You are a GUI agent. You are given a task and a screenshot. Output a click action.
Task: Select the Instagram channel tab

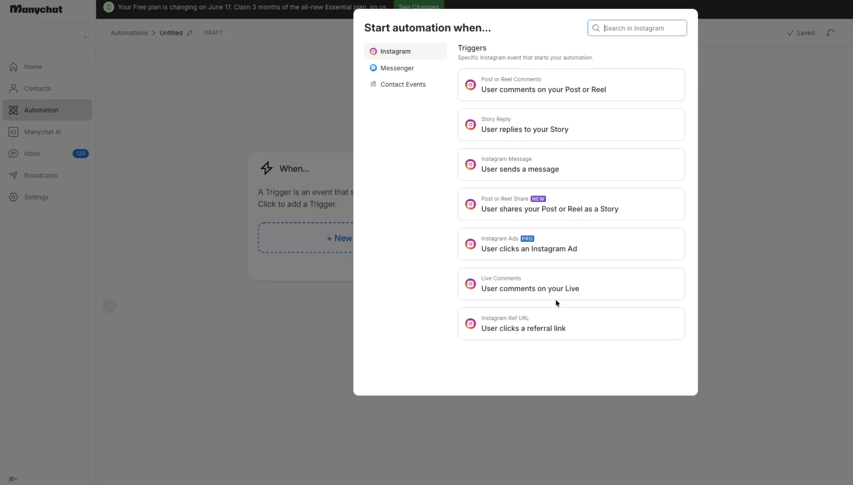click(405, 51)
